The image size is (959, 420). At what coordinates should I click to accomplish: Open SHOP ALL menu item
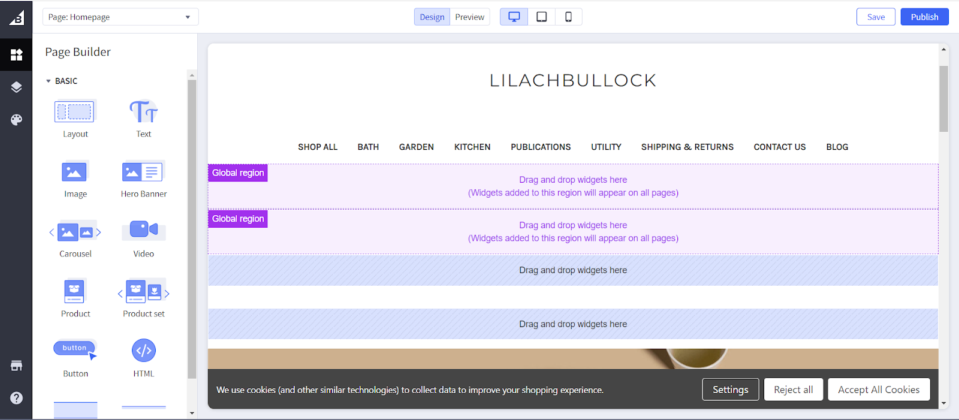pos(318,147)
